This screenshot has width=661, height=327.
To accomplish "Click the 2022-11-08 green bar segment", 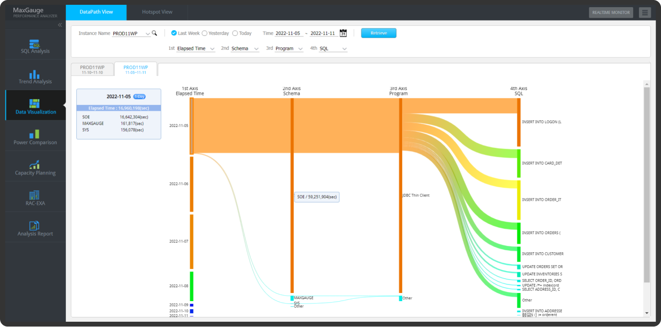I will pos(192,286).
